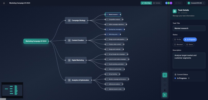Click the 'Marketing Campaign Q1 2024' header title
The width and height of the screenshot is (208, 100).
pos(20,3)
